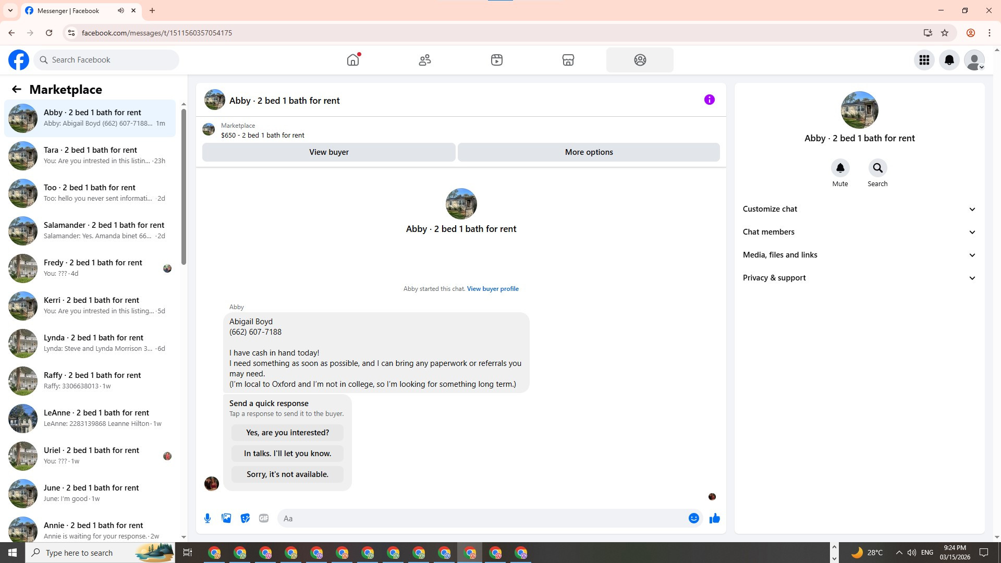Open system volume control
The image size is (1001, 563).
click(x=911, y=553)
